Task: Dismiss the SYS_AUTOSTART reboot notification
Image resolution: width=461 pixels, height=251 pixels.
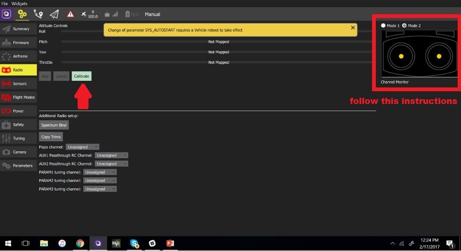Action: (353, 27)
